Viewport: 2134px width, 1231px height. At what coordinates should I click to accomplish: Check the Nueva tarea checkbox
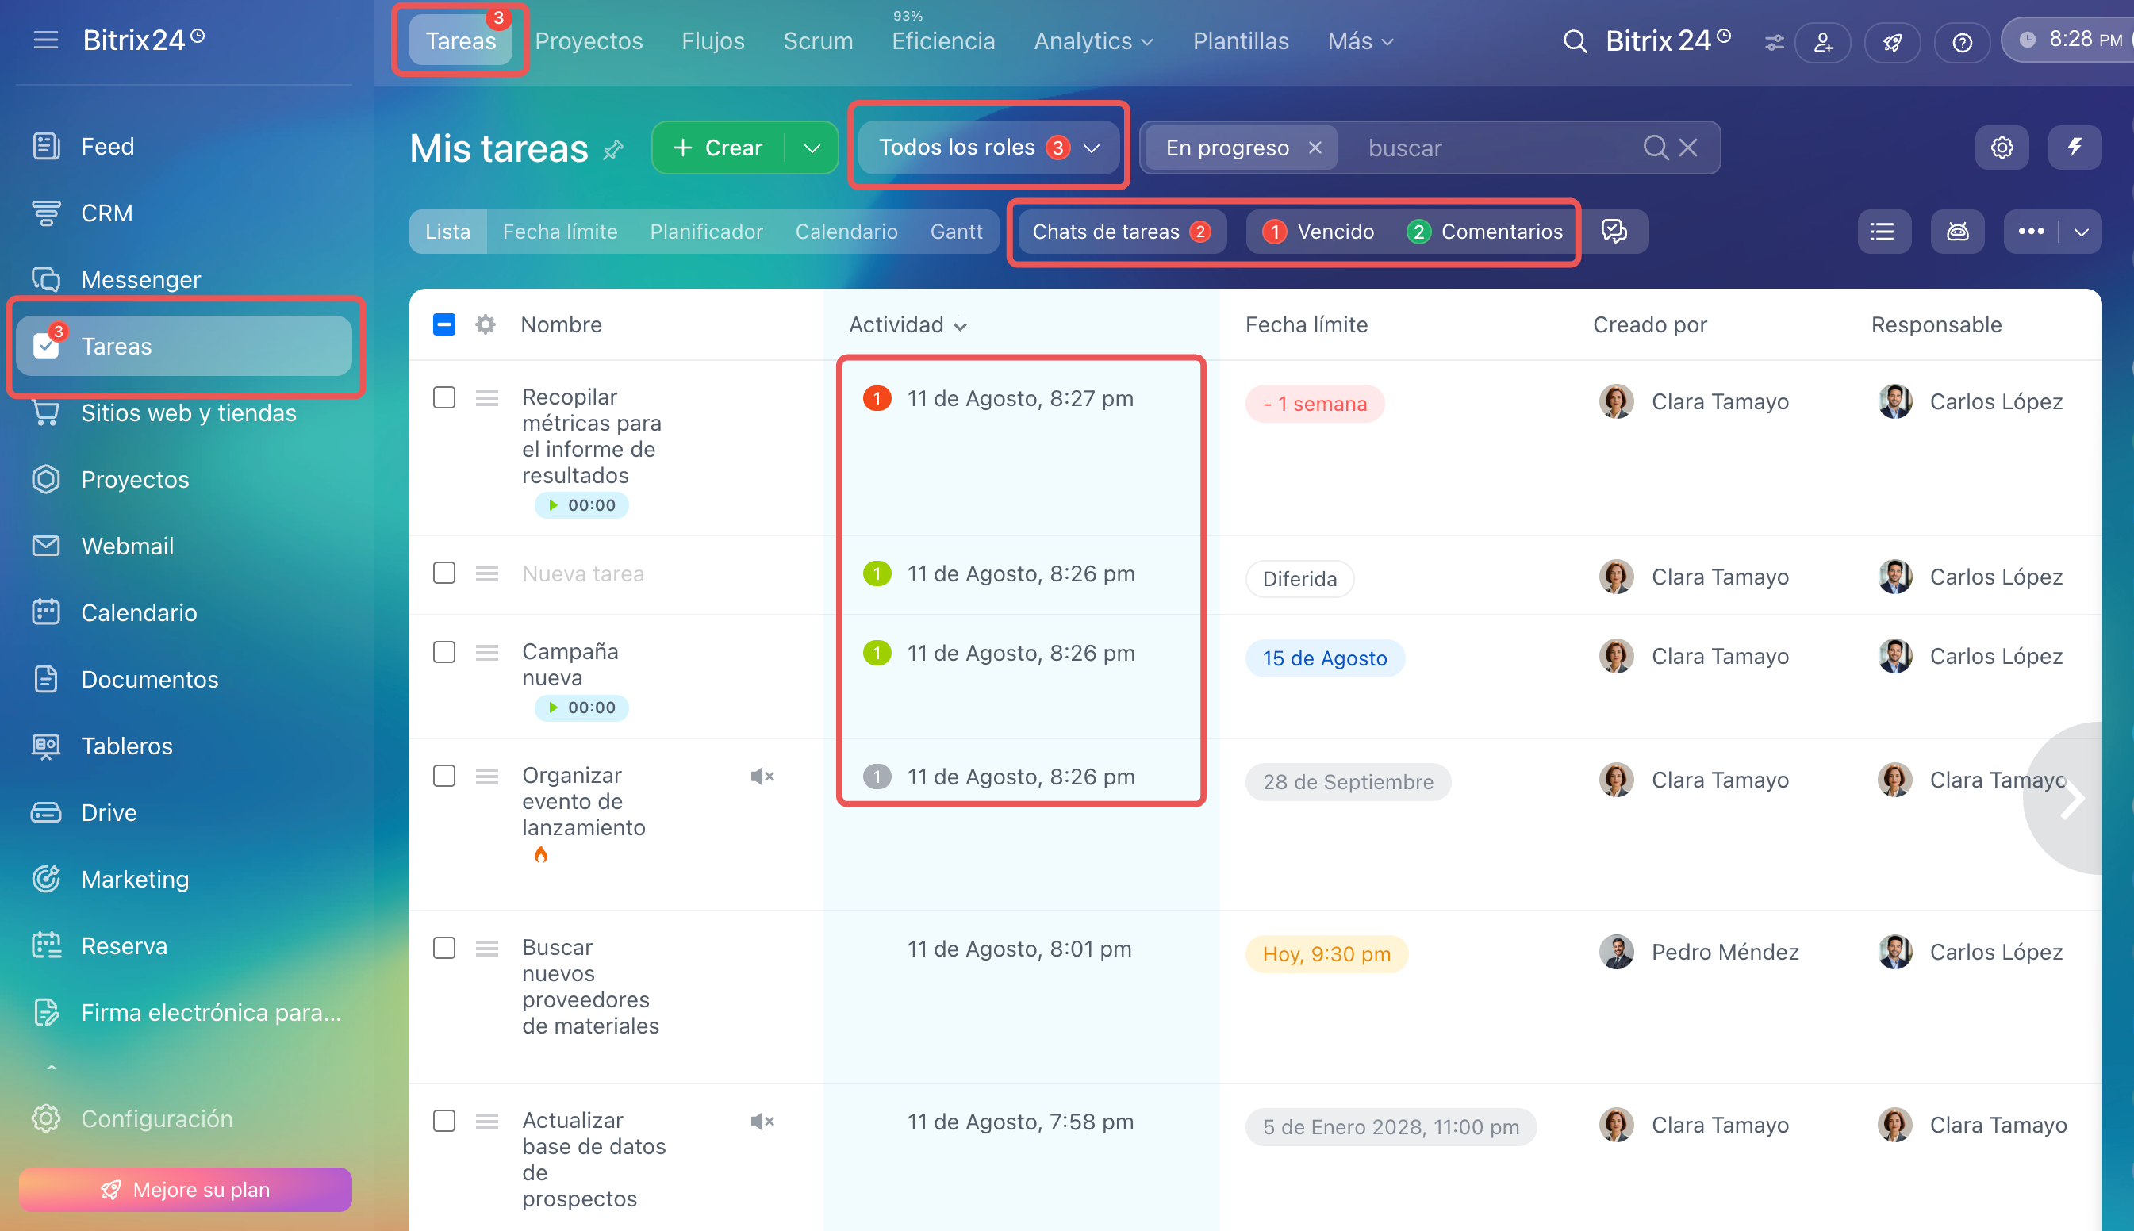[x=444, y=573]
